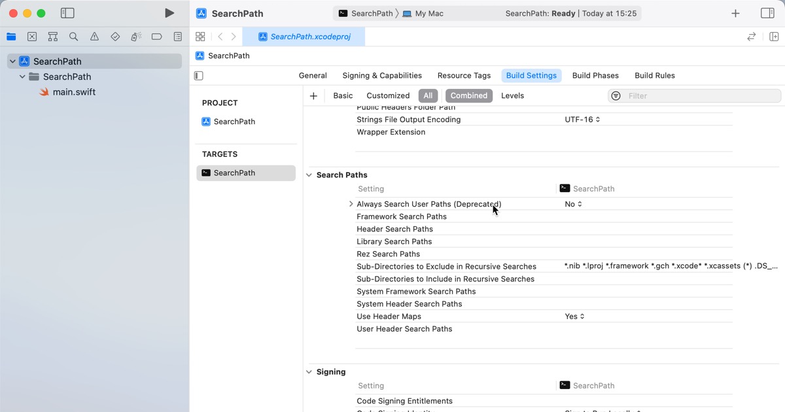The width and height of the screenshot is (785, 412).
Task: Go forward in editor history
Action: point(234,37)
